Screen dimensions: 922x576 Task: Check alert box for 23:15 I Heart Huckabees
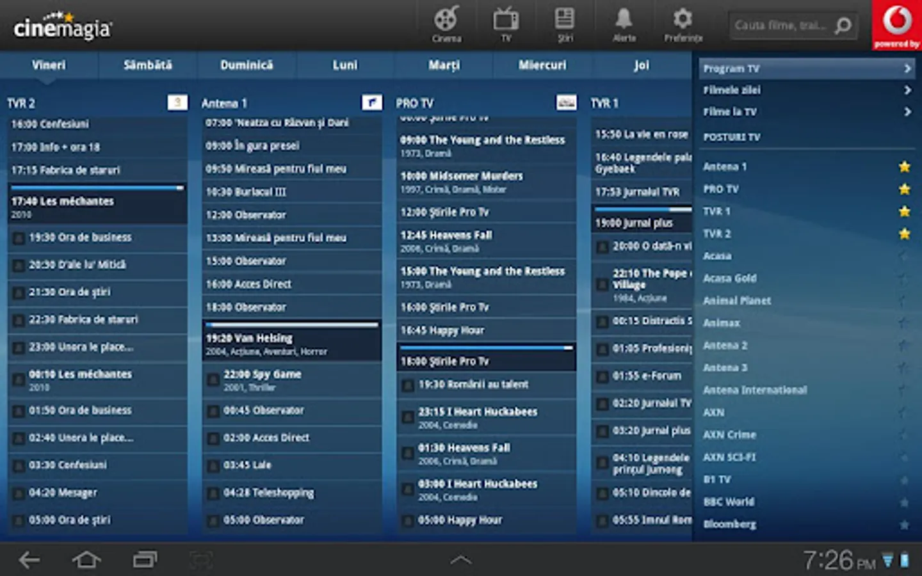pos(407,417)
